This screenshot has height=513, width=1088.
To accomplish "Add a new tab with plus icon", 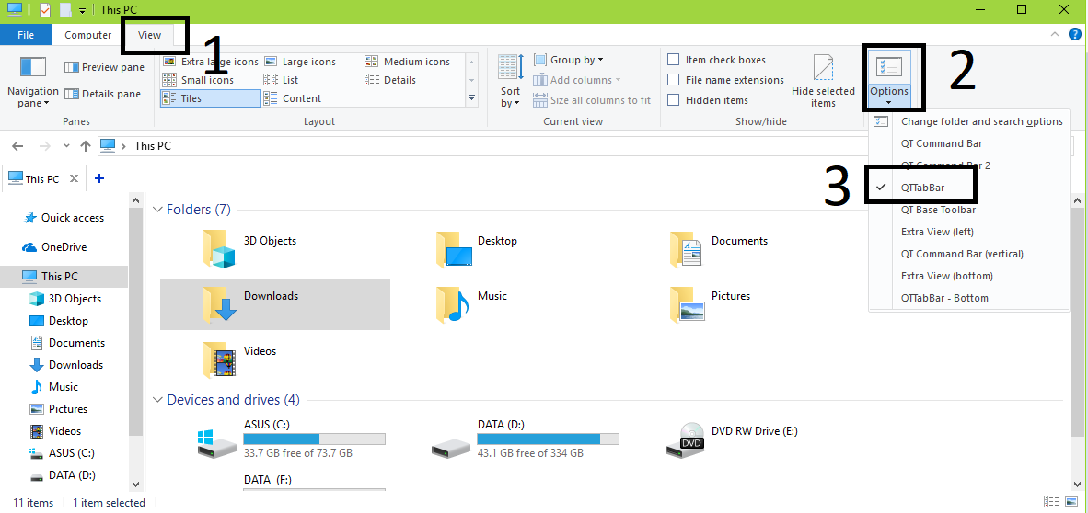I will [99, 178].
